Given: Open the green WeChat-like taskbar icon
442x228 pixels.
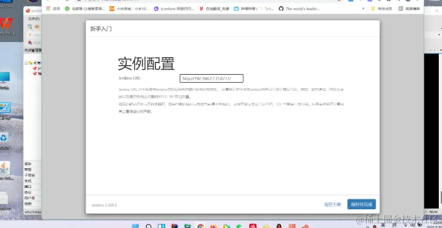Looking at the screenshot, I should (x=240, y=226).
